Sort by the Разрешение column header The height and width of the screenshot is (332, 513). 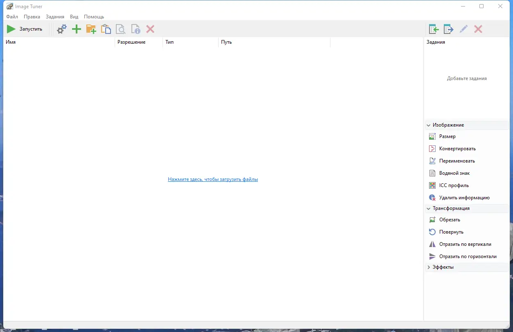(139, 42)
